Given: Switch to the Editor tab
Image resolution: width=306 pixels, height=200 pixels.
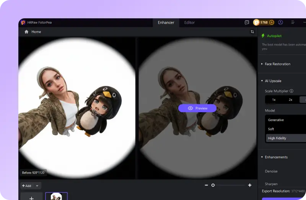Looking at the screenshot, I should click(189, 23).
